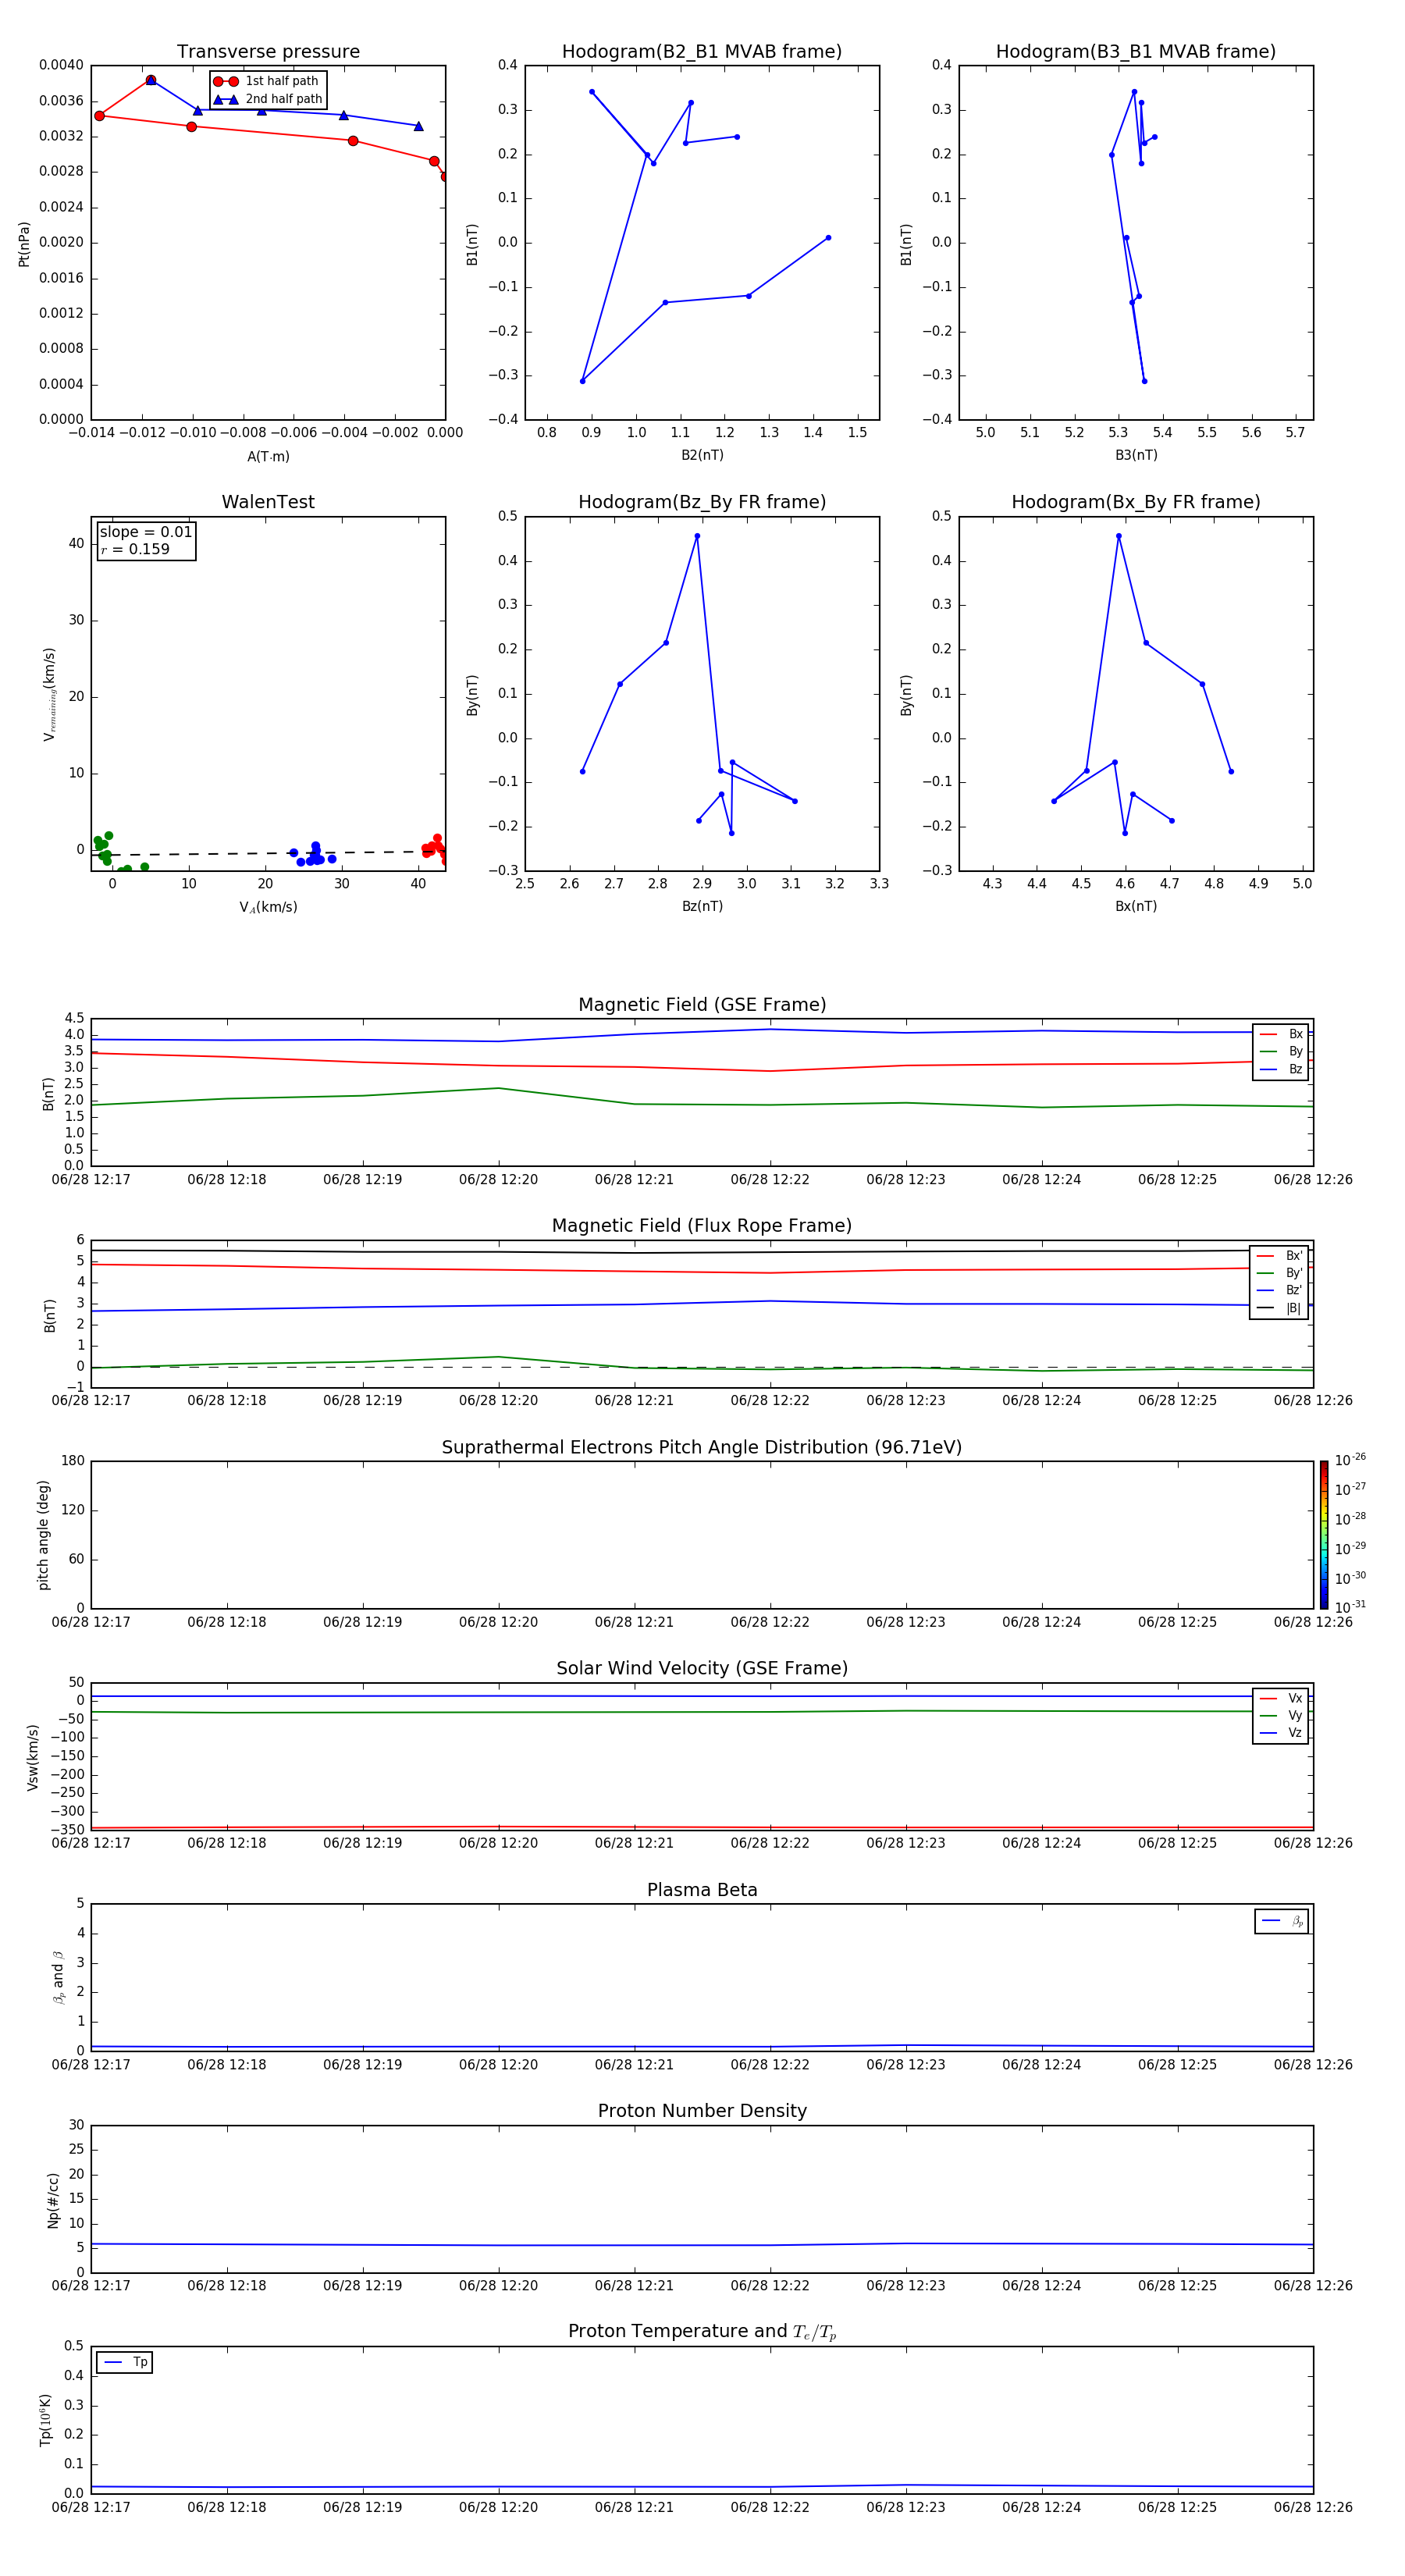
Task: Click the 'slope = 0.01' annotation text
Action: coord(146,532)
